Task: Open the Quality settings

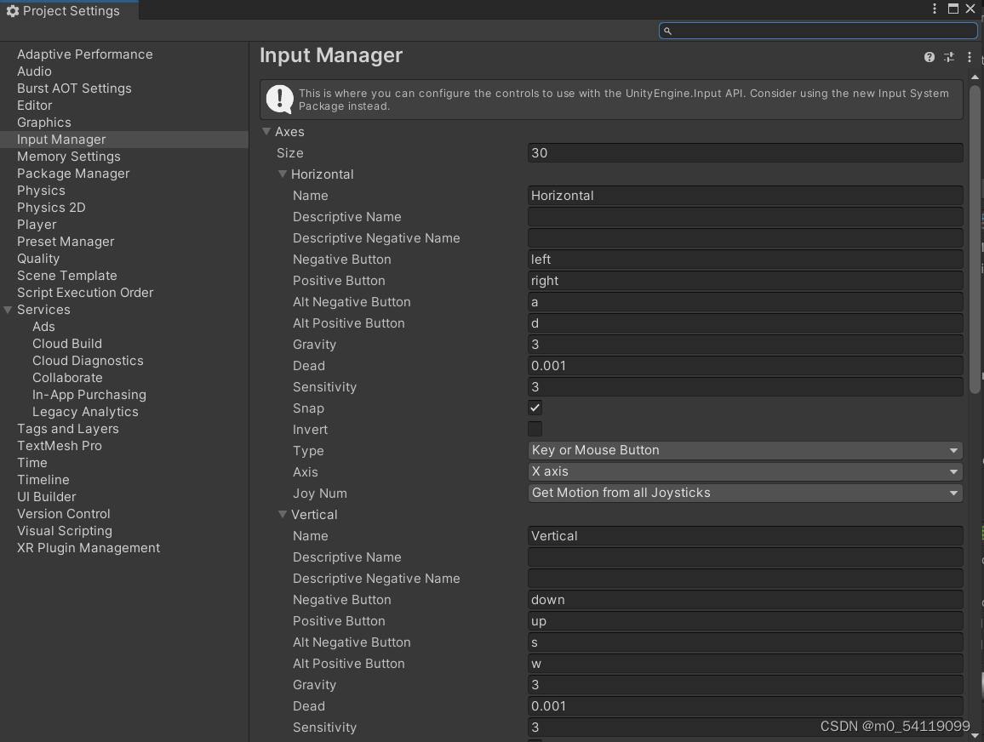Action: coord(38,259)
